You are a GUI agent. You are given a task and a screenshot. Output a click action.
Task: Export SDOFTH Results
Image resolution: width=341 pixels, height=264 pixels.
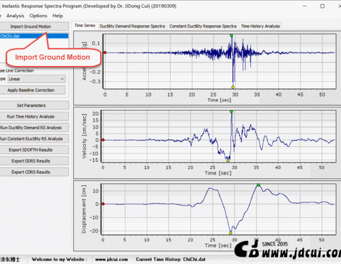[34, 150]
